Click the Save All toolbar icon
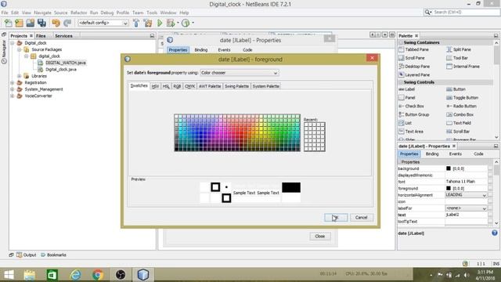501x282 pixels. (x=41, y=23)
